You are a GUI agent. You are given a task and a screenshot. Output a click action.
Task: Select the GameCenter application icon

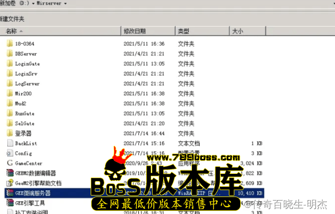point(9,163)
